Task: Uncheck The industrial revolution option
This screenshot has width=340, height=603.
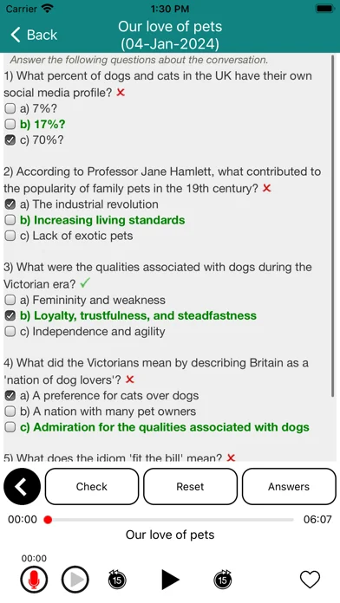Action: tap(10, 204)
